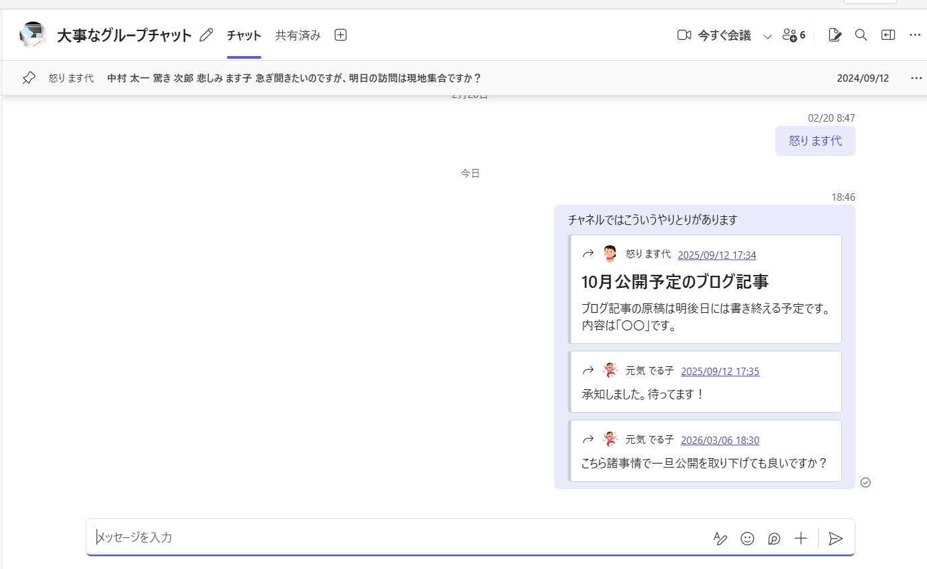Screen dimensions: 927x569
Task: Switch to the 共有済み tab
Action: tap(298, 36)
